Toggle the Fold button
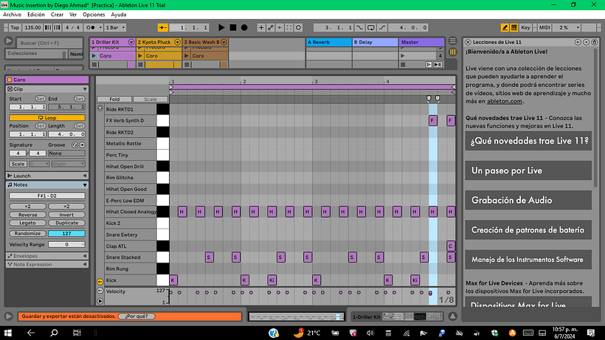 (114, 99)
